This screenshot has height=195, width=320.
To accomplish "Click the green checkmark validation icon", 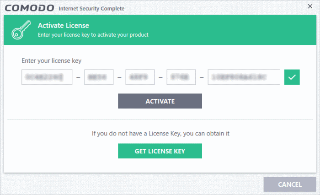I will [x=292, y=77].
